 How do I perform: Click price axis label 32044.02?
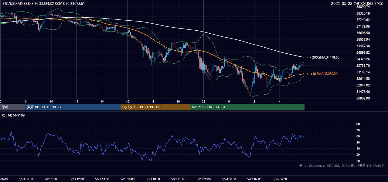click(363, 85)
